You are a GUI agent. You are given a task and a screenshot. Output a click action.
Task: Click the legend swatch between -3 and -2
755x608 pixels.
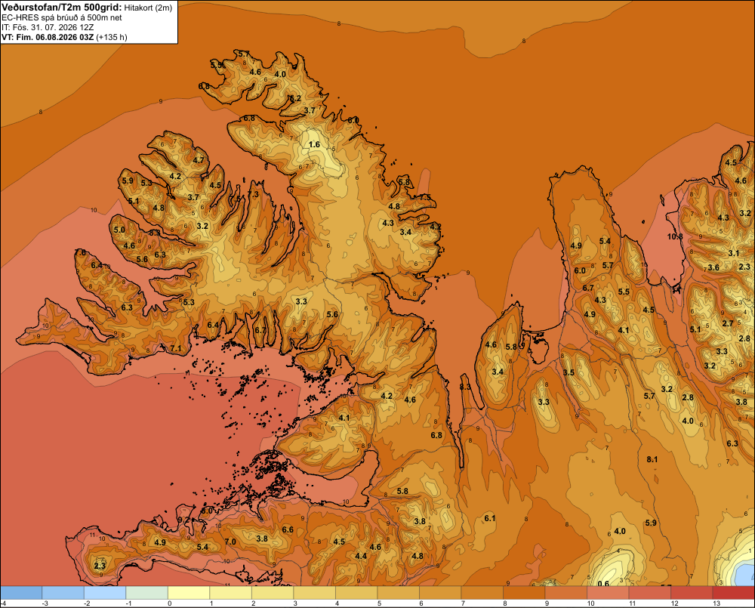click(63, 593)
